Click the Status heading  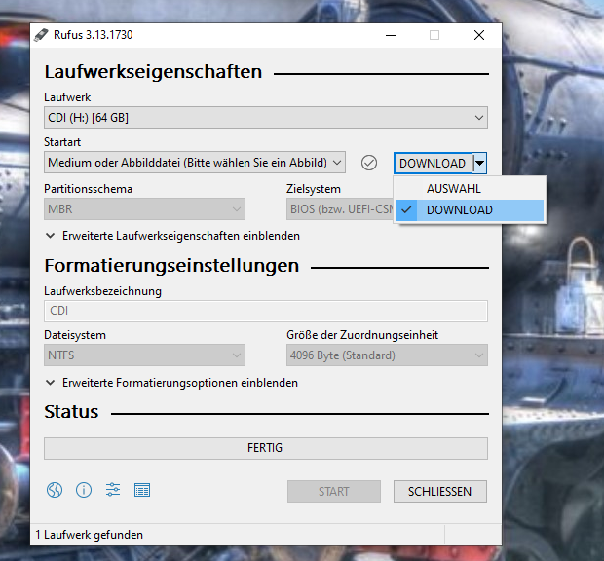tap(71, 412)
